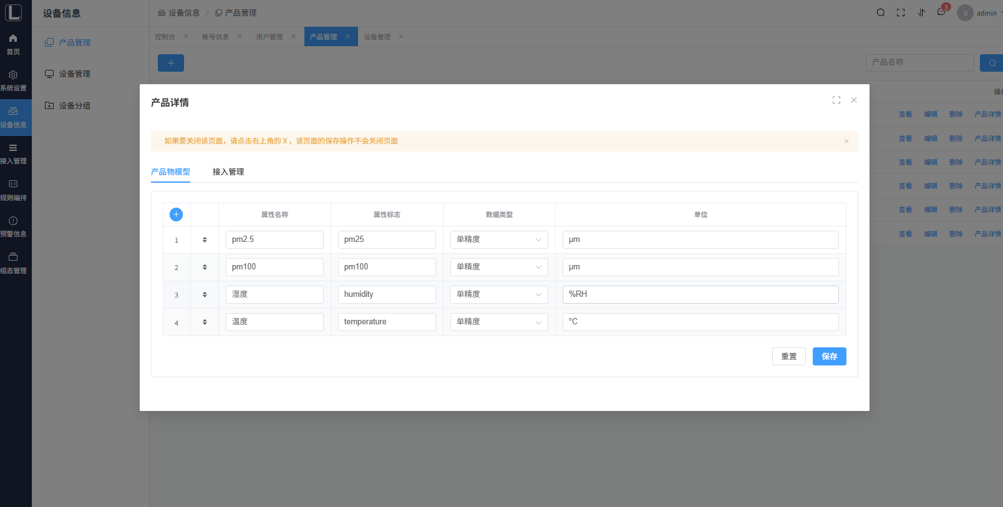Open data type dropdown for temperature row

[x=499, y=322]
